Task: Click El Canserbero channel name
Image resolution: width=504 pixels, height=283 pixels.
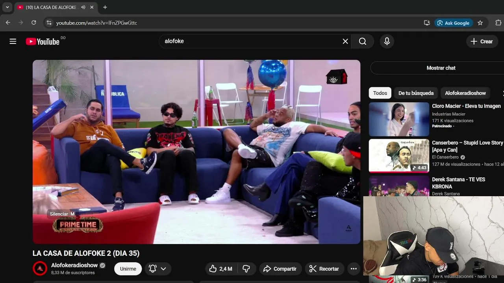Action: click(x=445, y=157)
